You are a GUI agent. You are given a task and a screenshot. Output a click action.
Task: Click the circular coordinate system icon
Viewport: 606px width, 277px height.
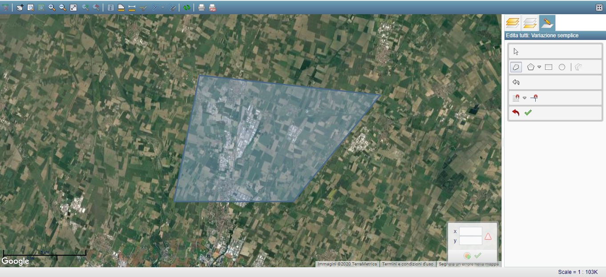(467, 256)
